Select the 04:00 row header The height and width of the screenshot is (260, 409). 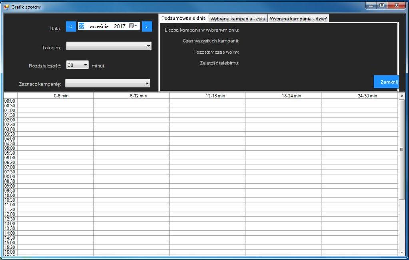pyautogui.click(x=10, y=139)
